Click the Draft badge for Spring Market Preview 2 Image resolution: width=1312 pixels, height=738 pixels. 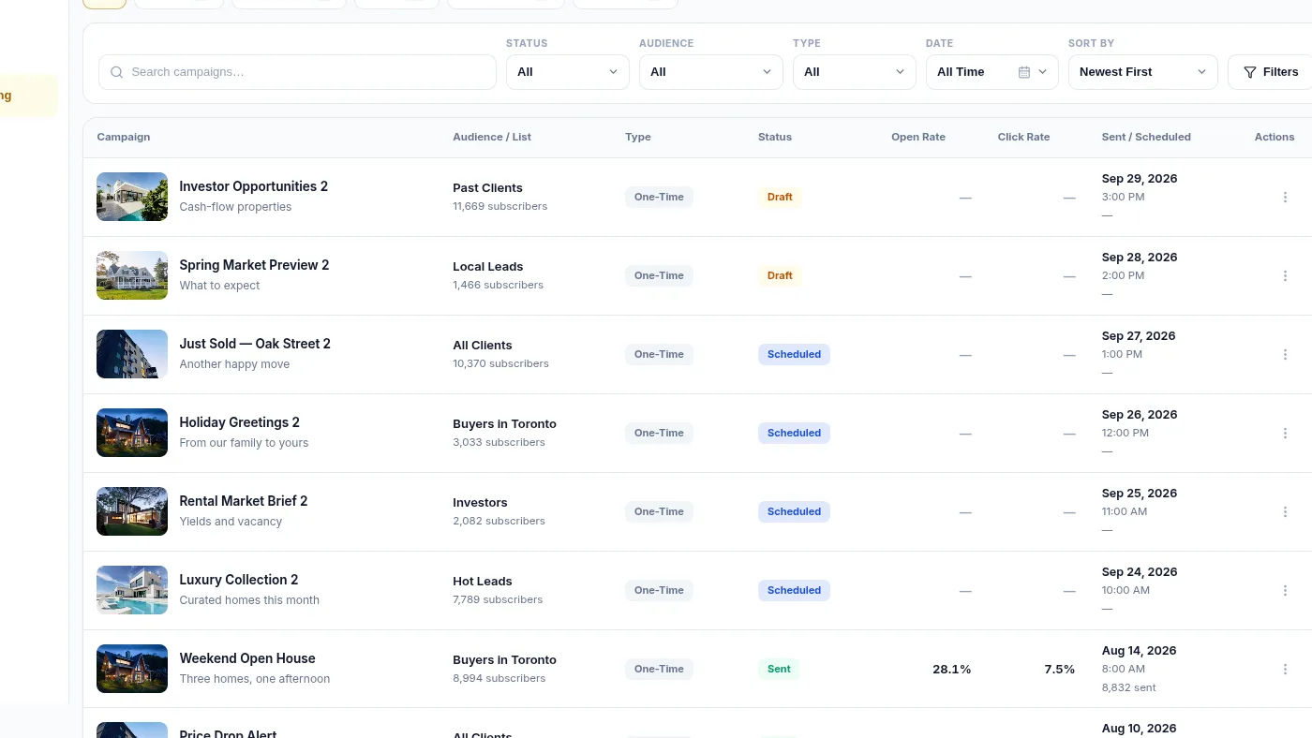click(780, 275)
